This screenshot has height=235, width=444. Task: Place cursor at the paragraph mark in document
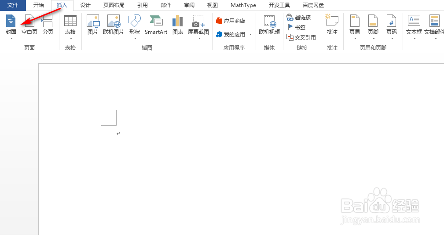(118, 134)
